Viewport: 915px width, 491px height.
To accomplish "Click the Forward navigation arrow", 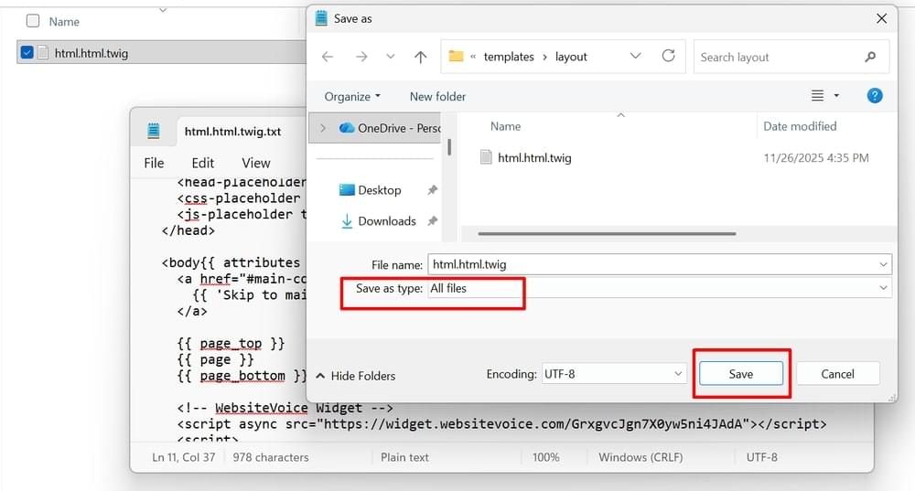I will click(x=361, y=57).
